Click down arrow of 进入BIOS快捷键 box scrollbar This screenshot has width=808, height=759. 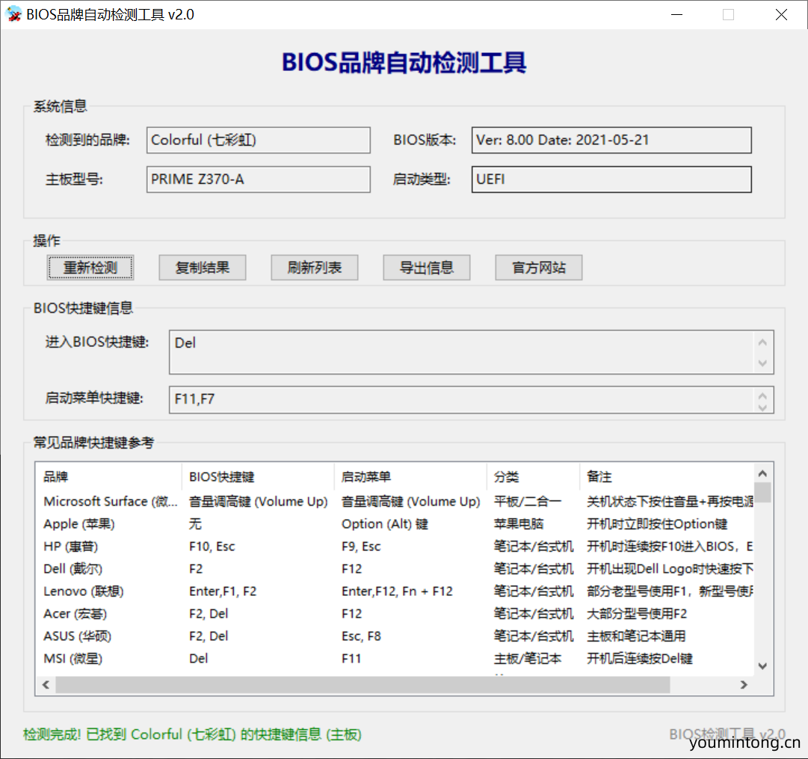[x=763, y=363]
